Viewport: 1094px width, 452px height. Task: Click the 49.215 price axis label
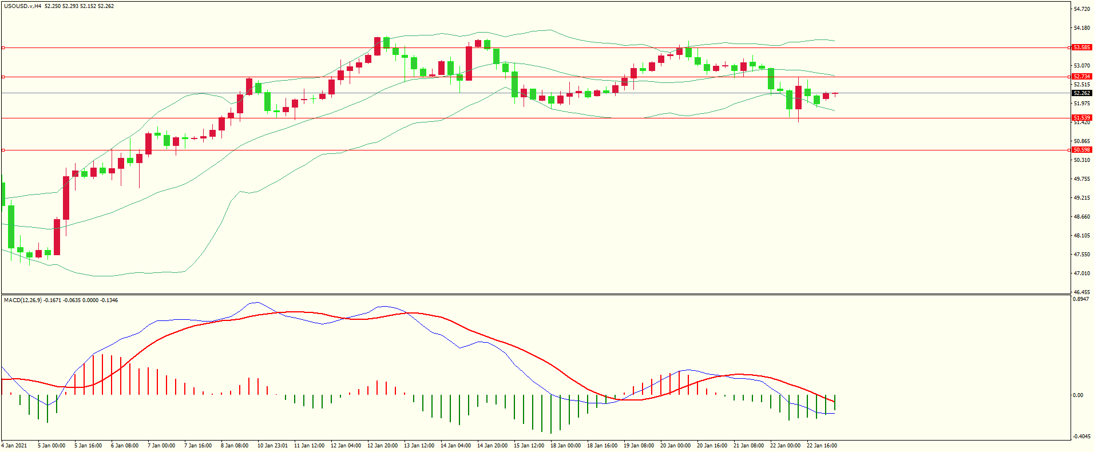tap(1081, 198)
